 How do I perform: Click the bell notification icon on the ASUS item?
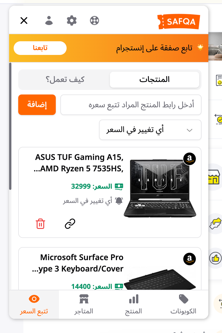(x=119, y=201)
